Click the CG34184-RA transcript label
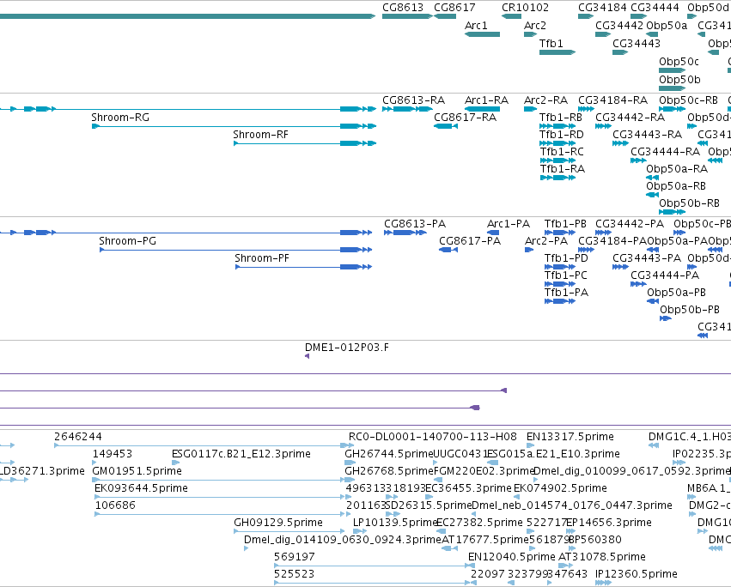 pos(613,100)
